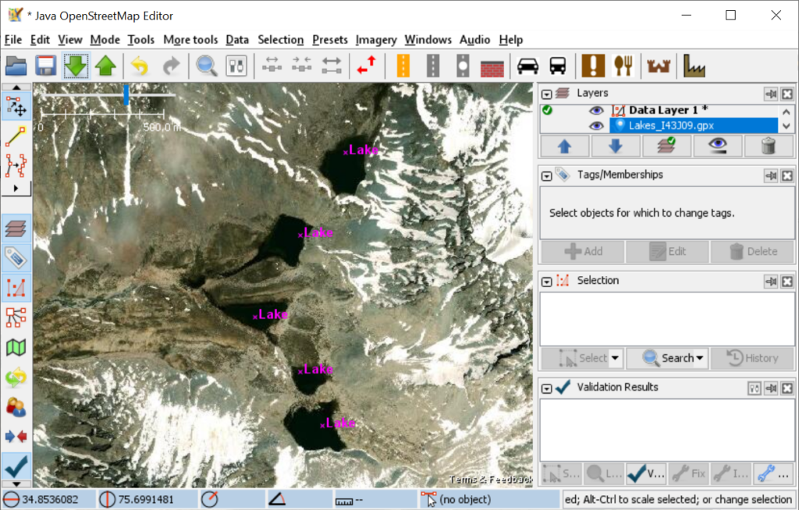Activate the draw nodes tool
The width and height of the screenshot is (799, 510).
[16, 136]
